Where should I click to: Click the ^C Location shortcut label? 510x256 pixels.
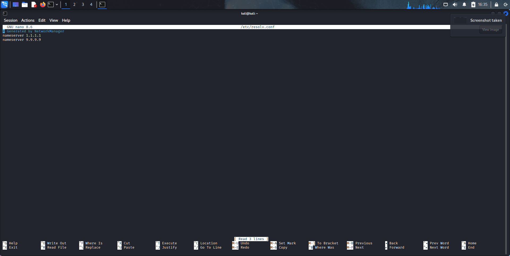click(206, 243)
